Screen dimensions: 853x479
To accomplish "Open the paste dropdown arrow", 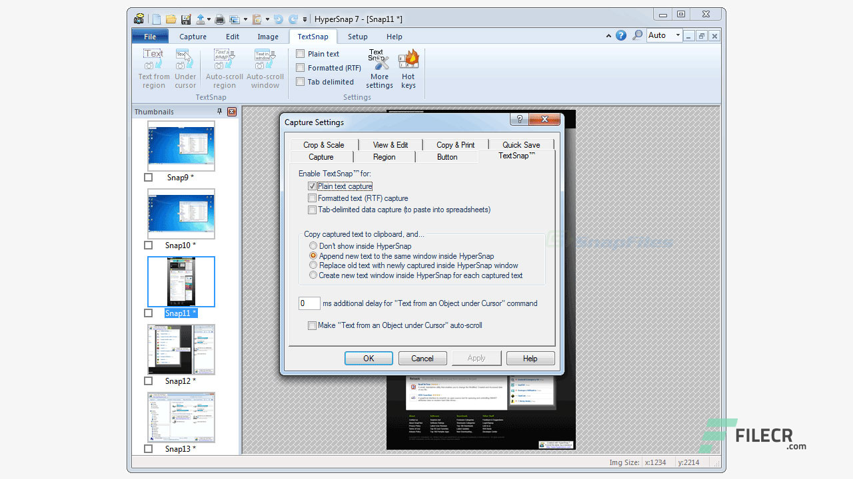I will pyautogui.click(x=267, y=19).
